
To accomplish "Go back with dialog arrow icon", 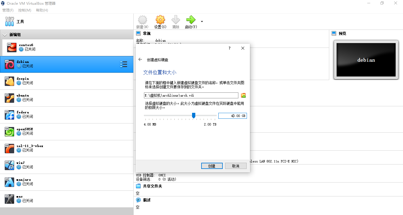I will pos(140,59).
